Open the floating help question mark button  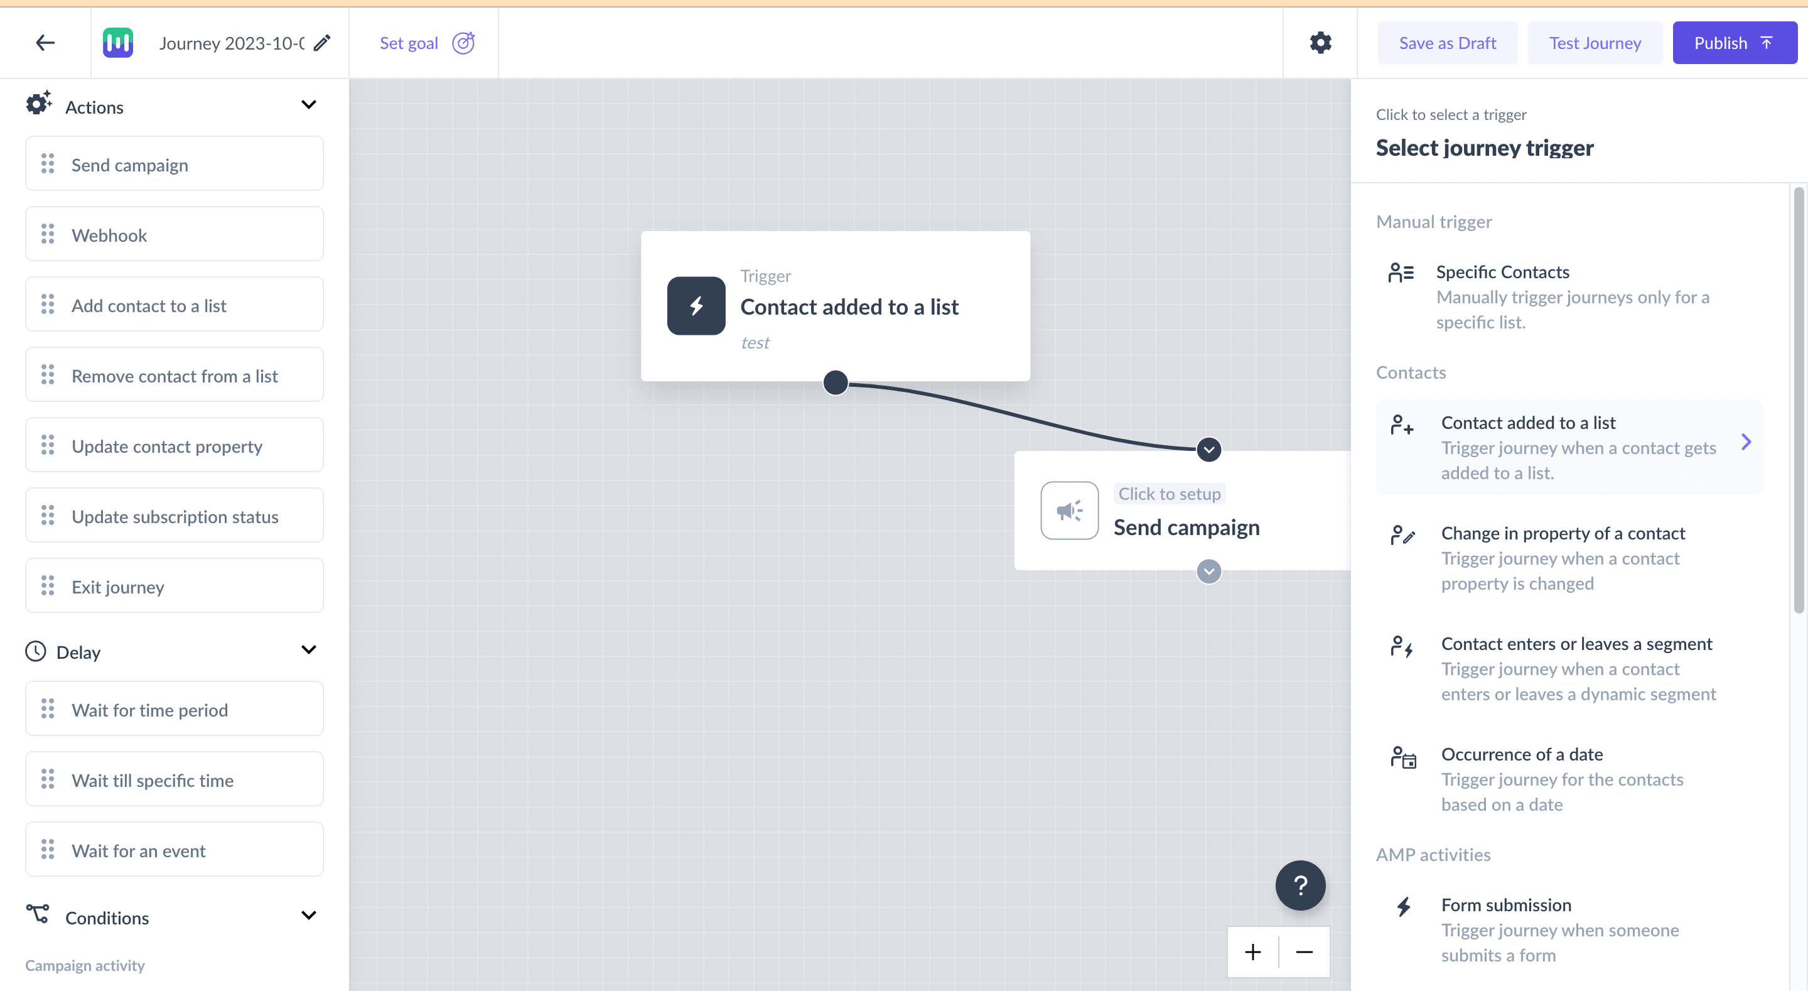point(1300,885)
